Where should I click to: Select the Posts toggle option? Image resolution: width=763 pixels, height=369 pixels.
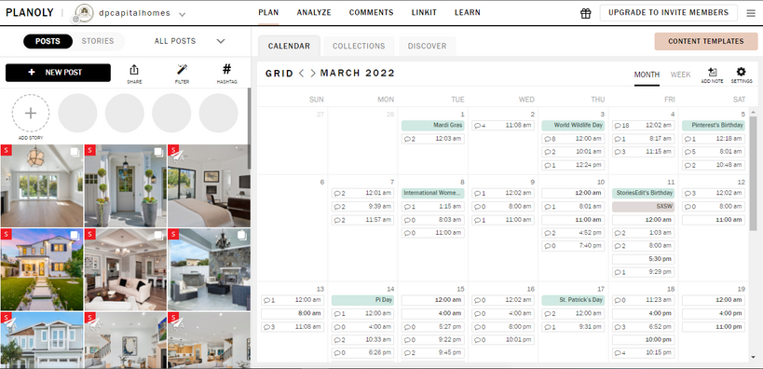click(x=48, y=41)
